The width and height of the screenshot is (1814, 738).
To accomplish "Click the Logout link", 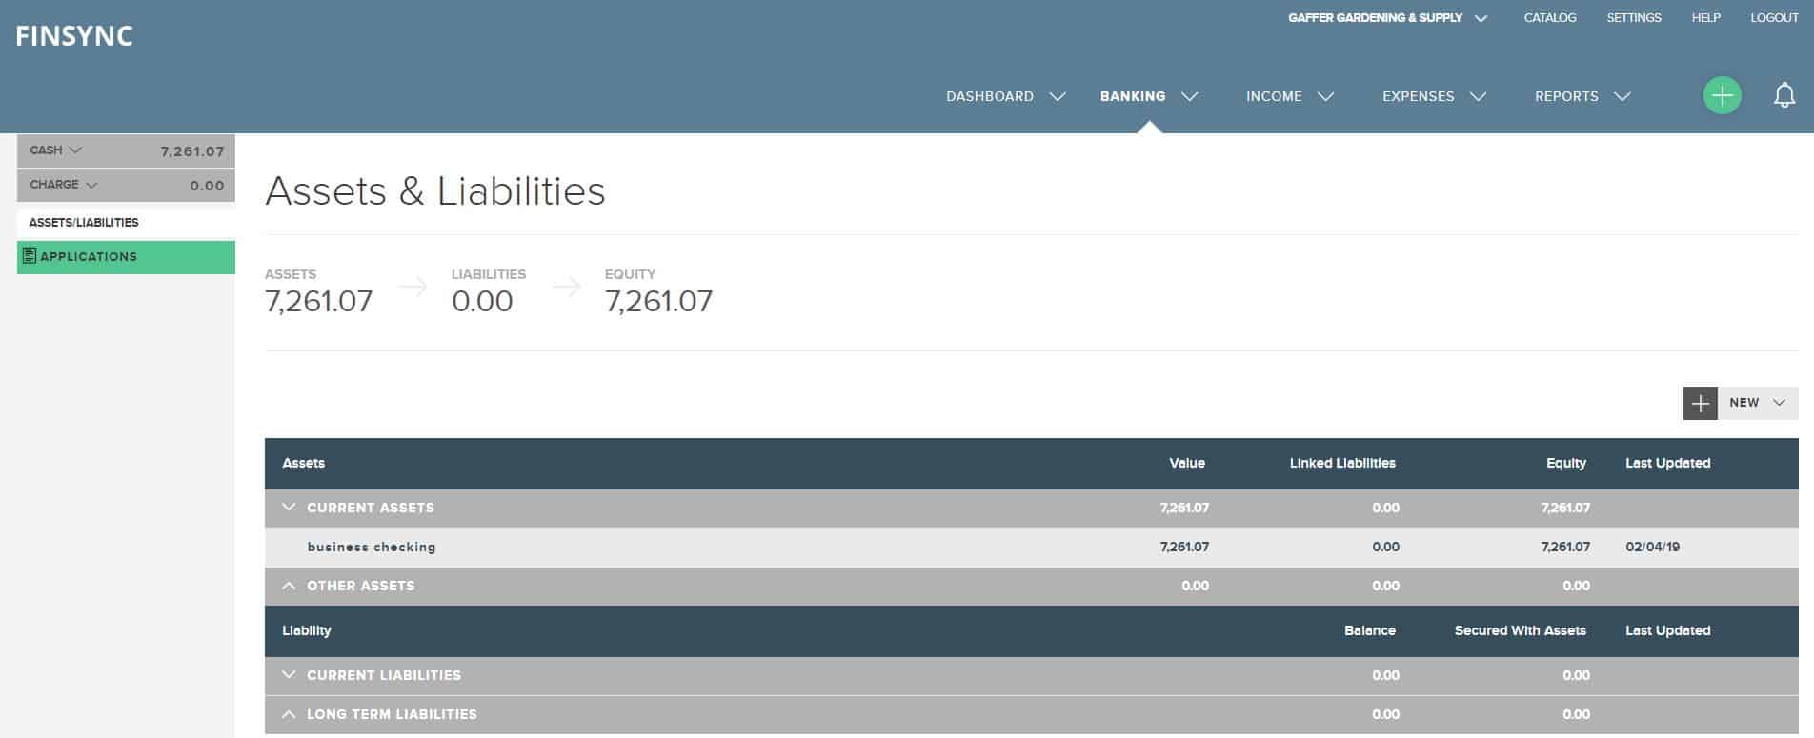I will click(x=1774, y=18).
